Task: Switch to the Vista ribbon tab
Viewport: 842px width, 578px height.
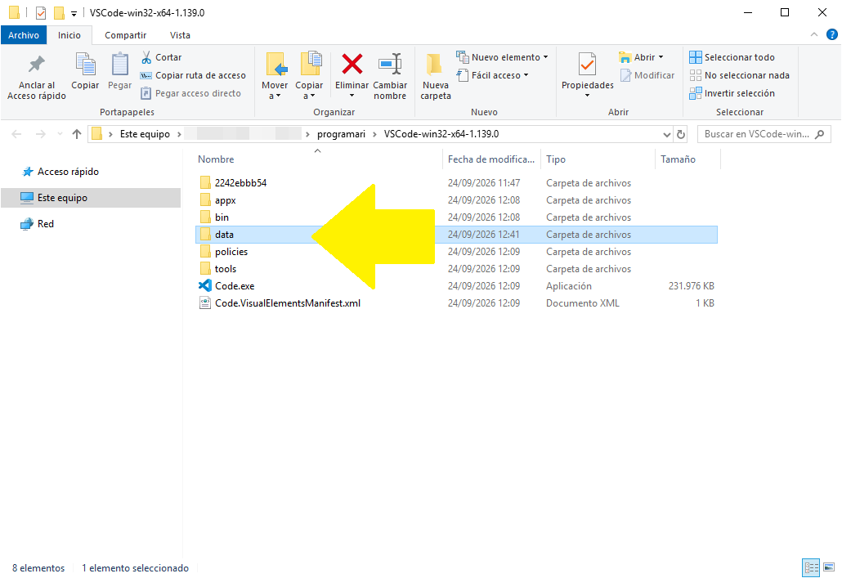Action: click(180, 35)
